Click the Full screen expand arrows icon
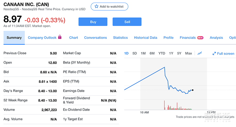 214,54
